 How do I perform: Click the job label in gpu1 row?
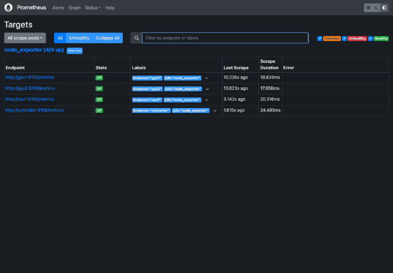(x=182, y=78)
